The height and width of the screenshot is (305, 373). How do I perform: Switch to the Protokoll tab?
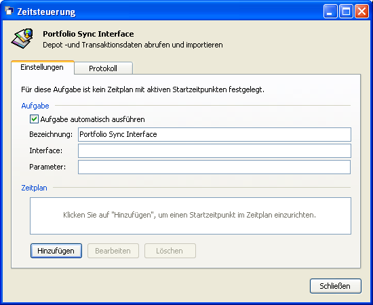[103, 68]
